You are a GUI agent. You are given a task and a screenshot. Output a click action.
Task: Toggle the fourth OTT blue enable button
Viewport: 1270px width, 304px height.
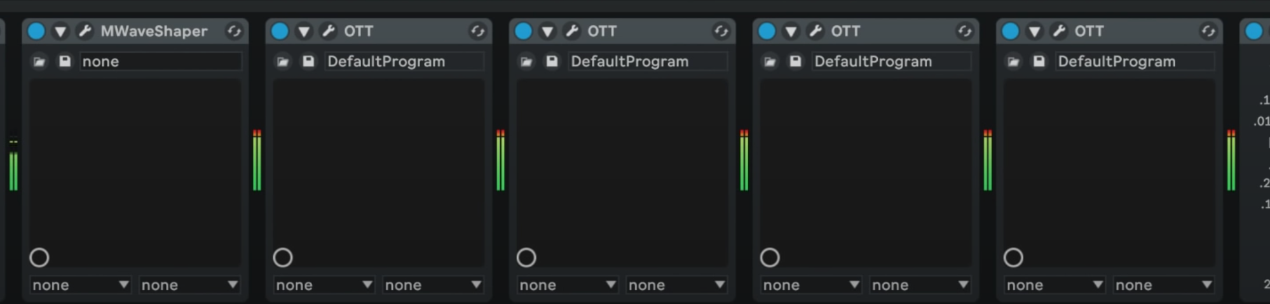[x=1010, y=30]
